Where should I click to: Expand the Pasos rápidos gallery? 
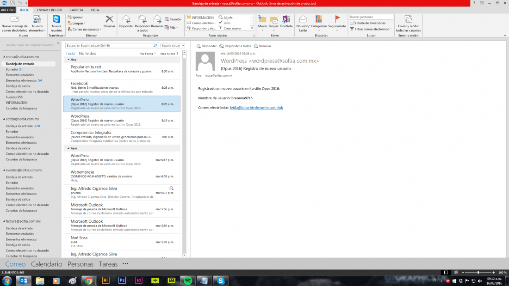click(252, 29)
